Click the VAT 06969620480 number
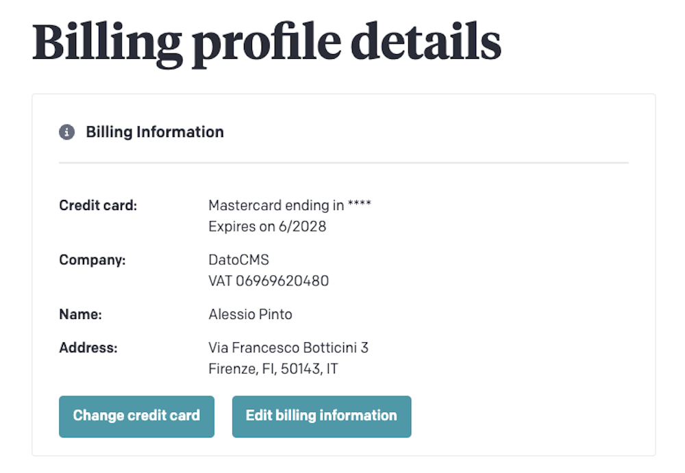685x473 pixels. [269, 281]
